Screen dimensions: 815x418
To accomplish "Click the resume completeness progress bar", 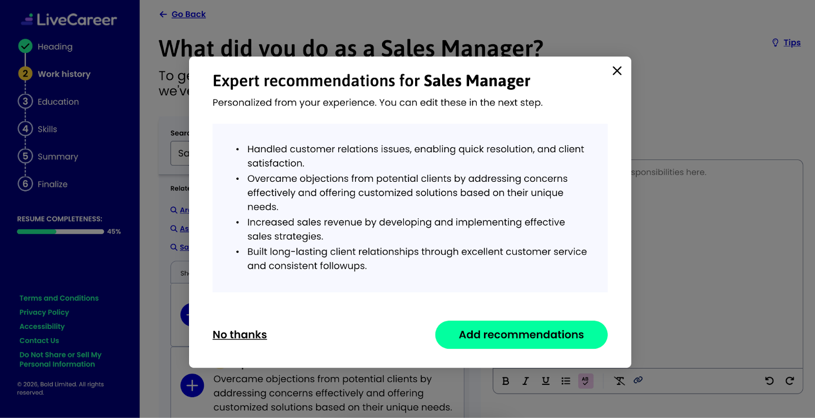I will (60, 232).
